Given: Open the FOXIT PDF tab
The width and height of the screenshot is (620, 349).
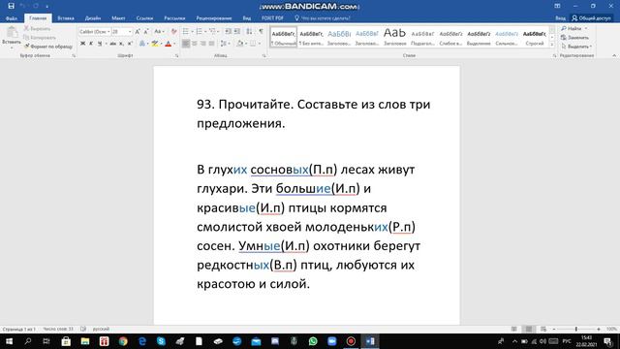Looking at the screenshot, I should [x=272, y=18].
